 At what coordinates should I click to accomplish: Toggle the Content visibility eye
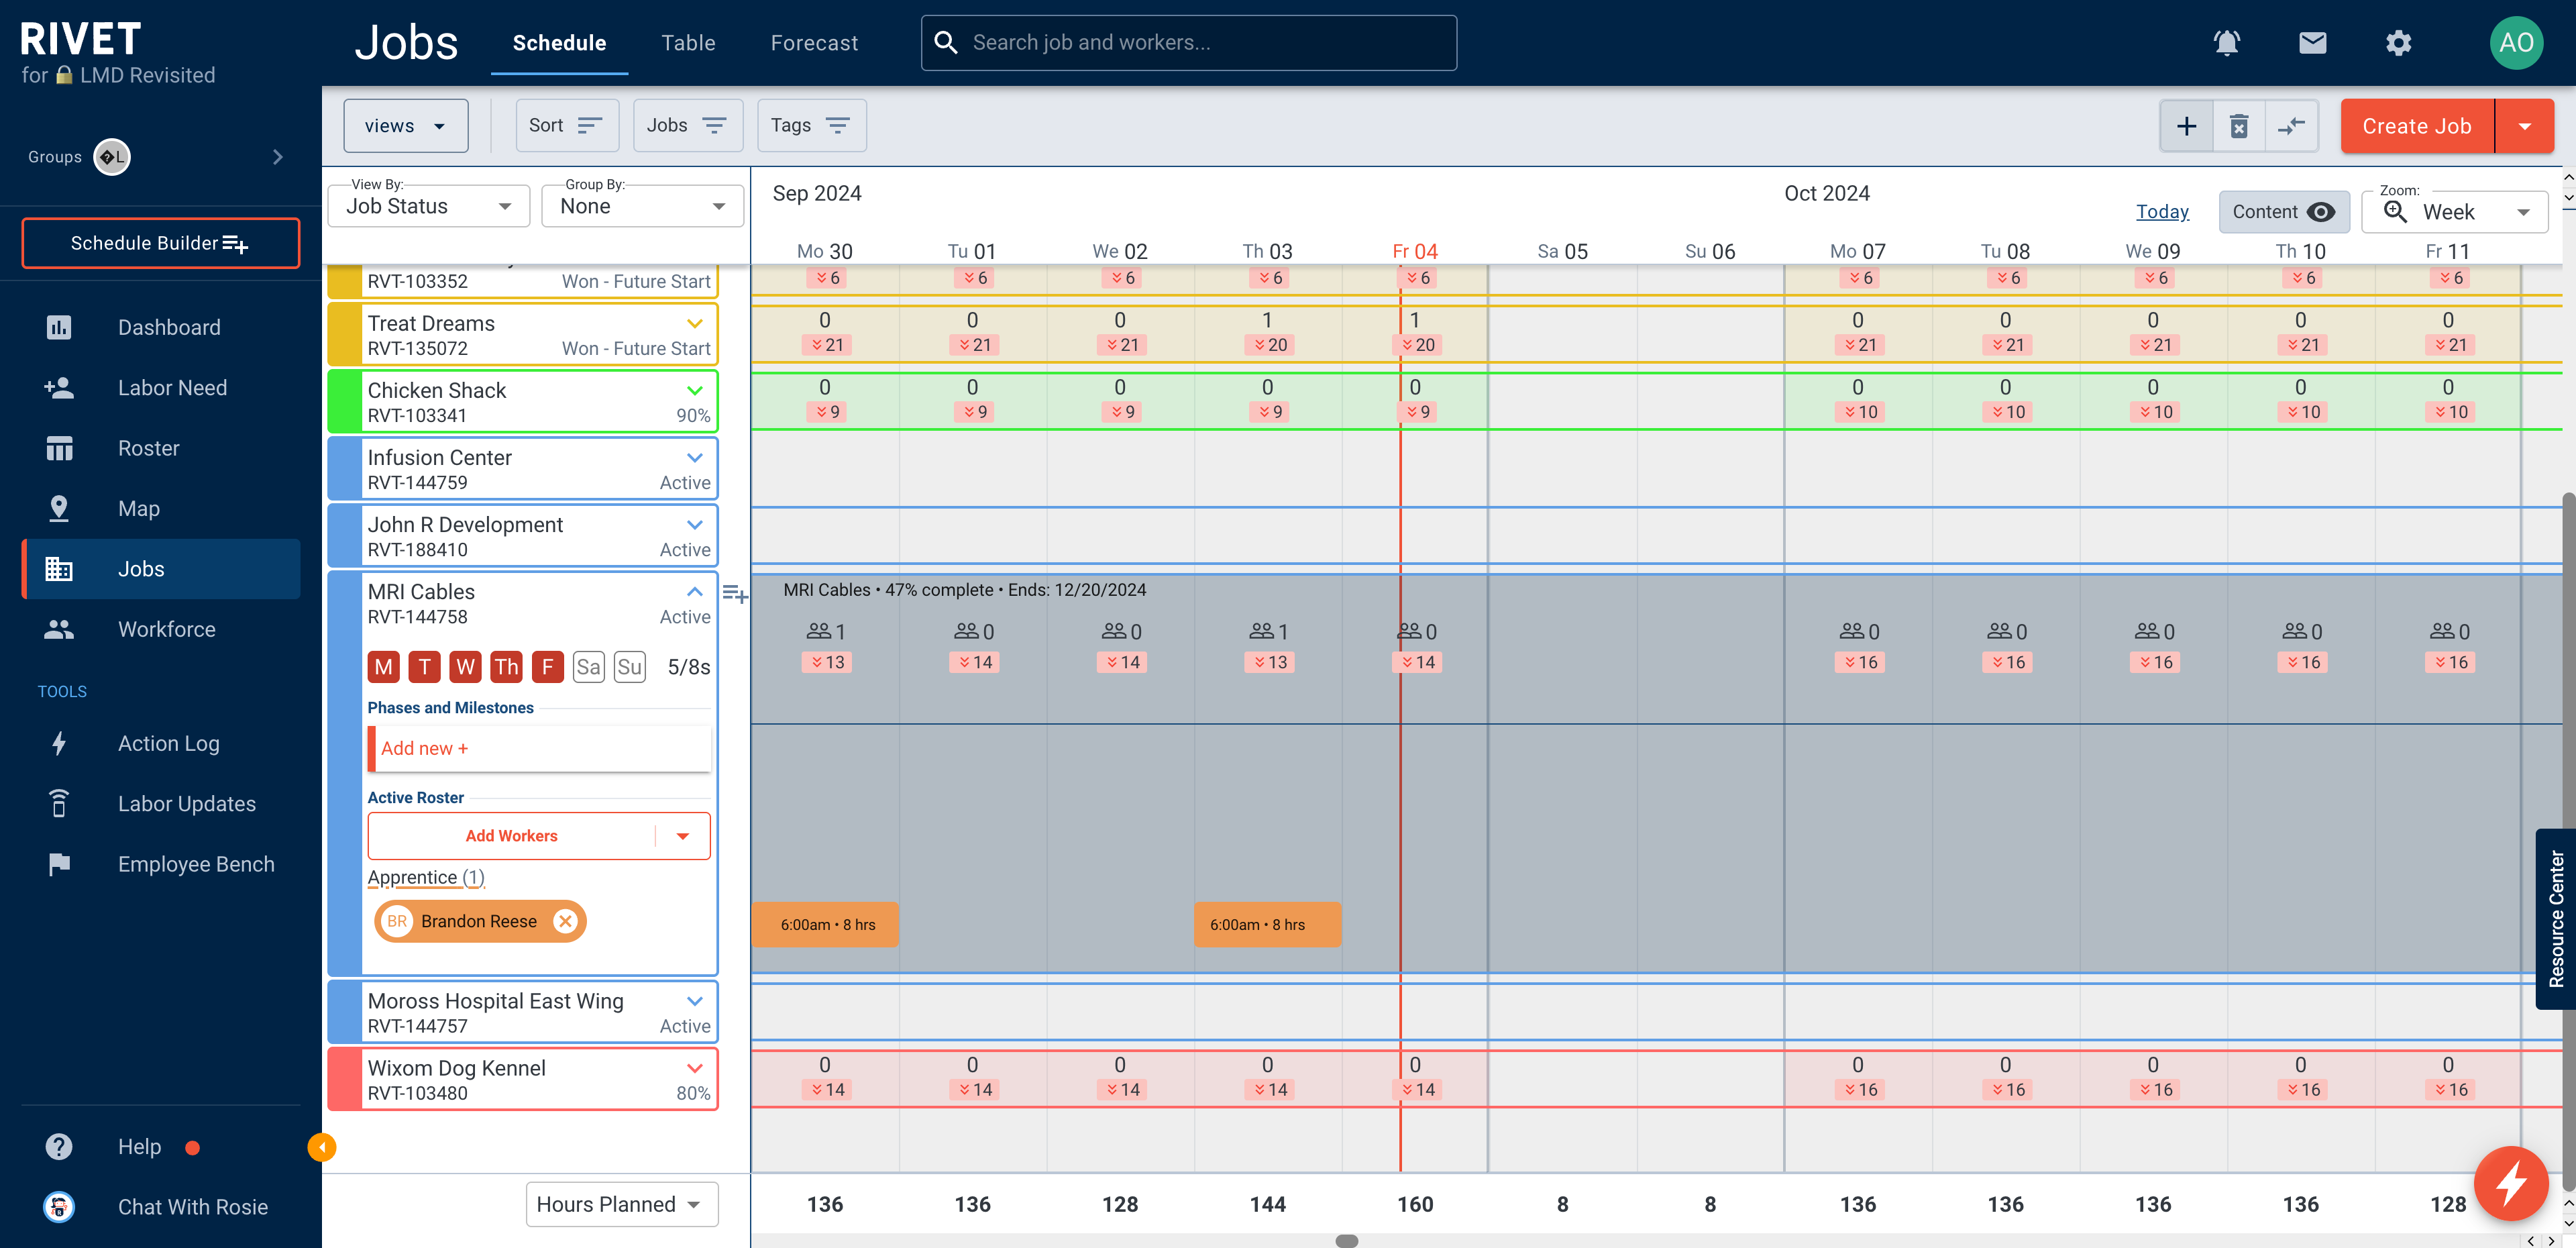tap(2320, 212)
